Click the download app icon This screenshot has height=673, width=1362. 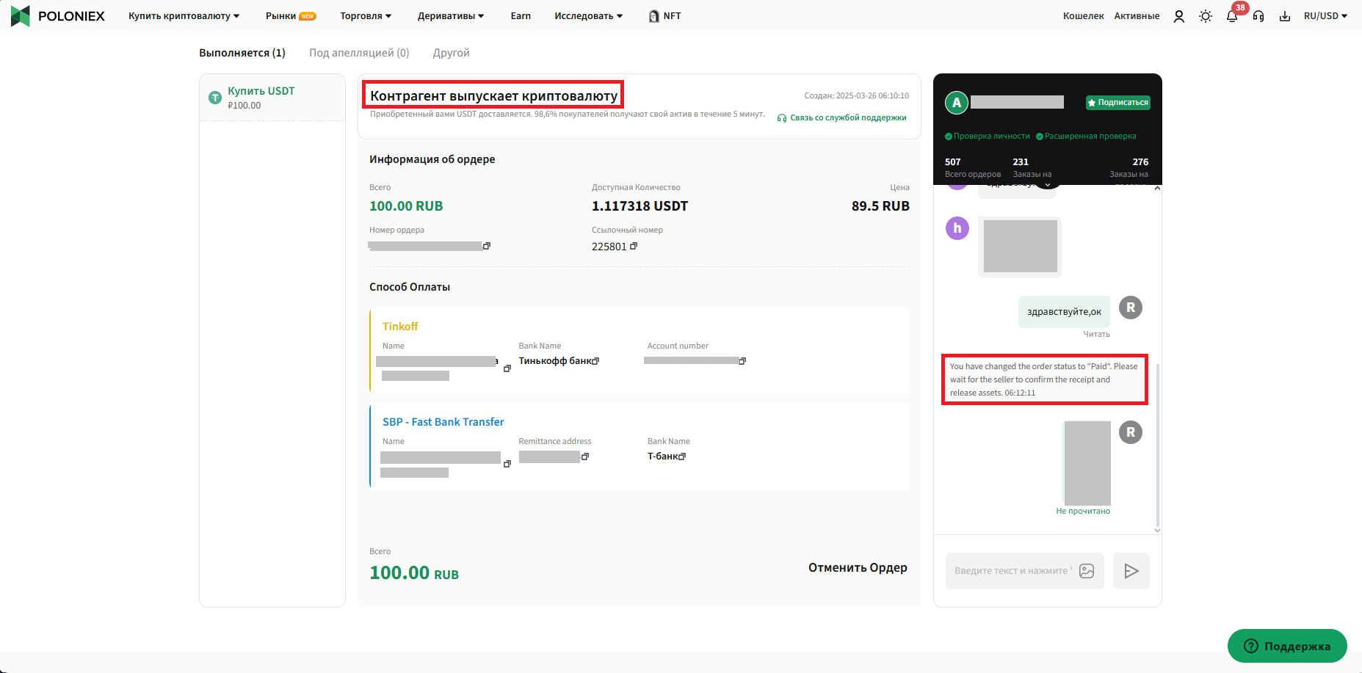(1285, 16)
